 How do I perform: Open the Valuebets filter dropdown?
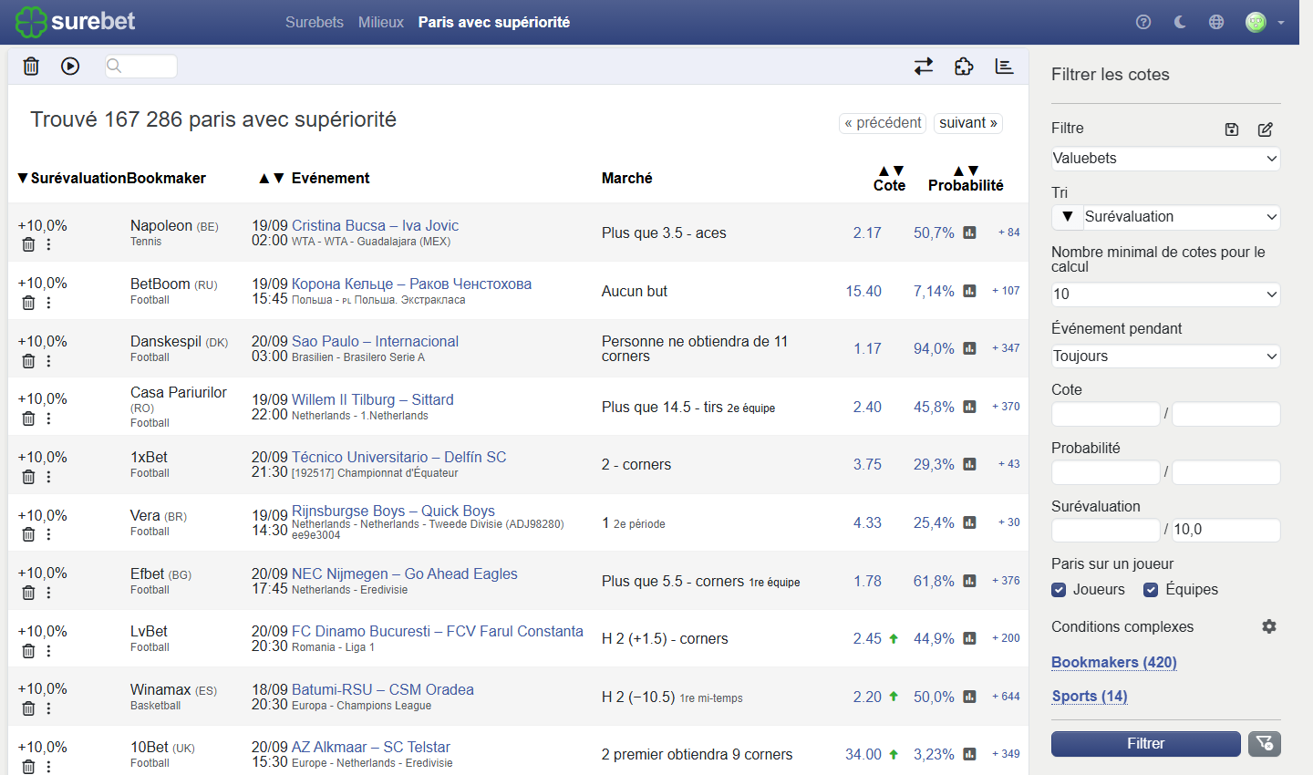click(x=1165, y=159)
